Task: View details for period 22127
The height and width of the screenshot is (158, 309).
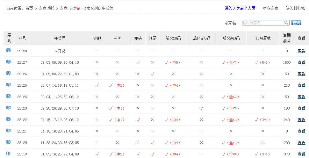Action: click(x=301, y=62)
